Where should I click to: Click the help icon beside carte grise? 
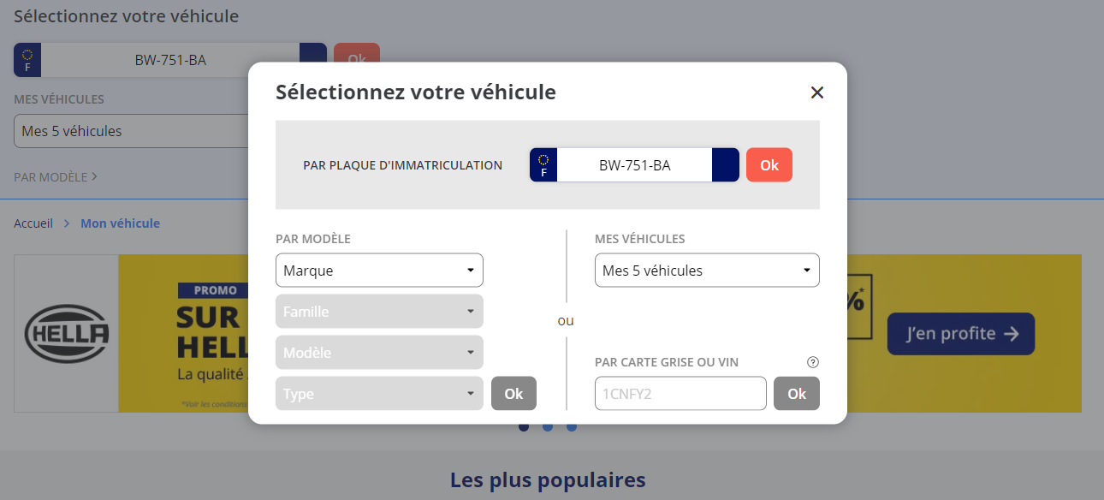click(x=813, y=362)
